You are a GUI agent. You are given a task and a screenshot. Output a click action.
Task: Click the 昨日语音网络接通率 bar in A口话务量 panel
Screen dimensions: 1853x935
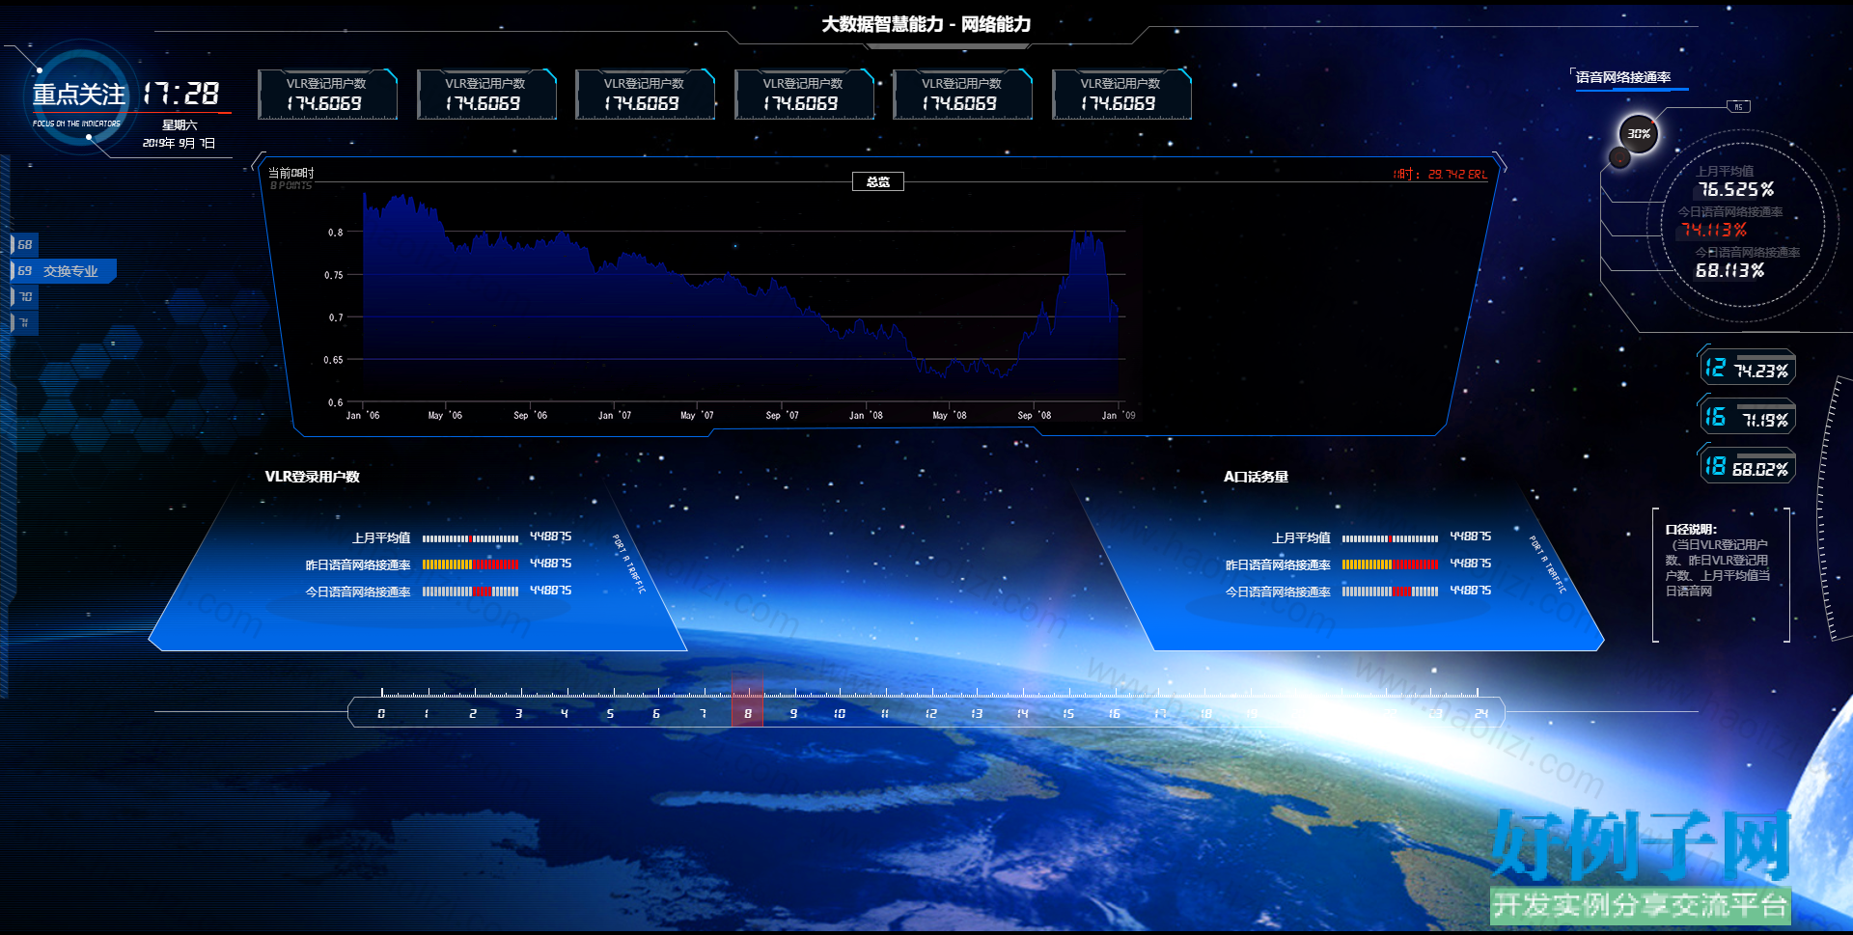[x=1390, y=564]
